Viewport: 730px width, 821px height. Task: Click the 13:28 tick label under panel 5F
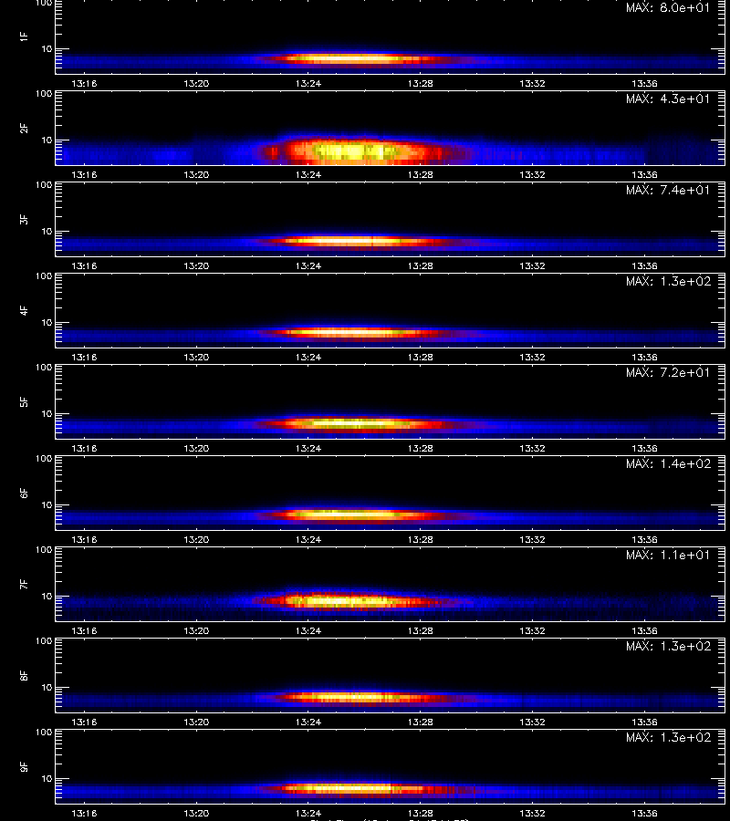click(421, 448)
